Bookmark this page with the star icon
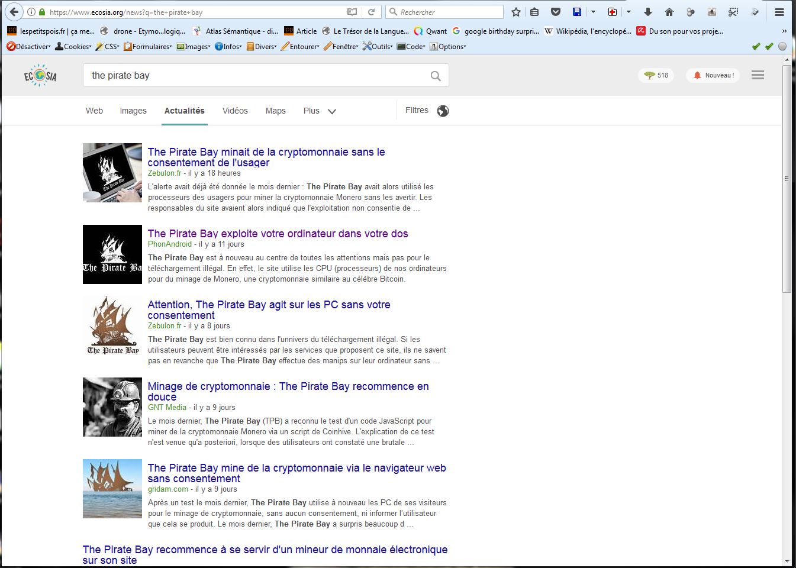 coord(516,12)
